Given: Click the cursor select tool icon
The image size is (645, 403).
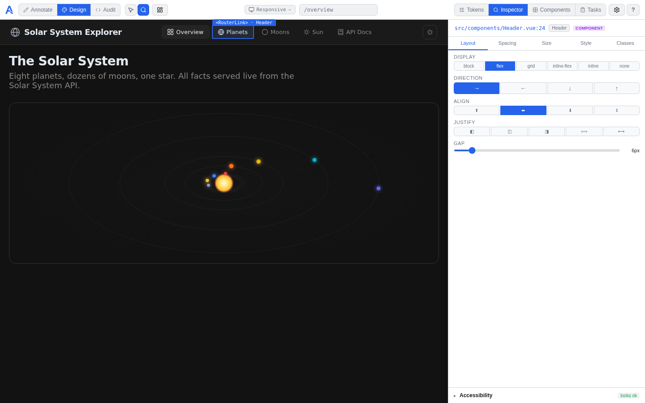Looking at the screenshot, I should [x=131, y=10].
